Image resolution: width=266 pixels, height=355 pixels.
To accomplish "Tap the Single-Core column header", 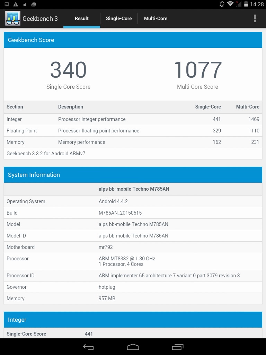I will point(208,107).
